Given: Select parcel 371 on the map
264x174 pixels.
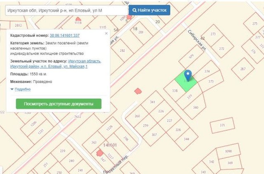Looking at the screenshot, I should [222, 125].
